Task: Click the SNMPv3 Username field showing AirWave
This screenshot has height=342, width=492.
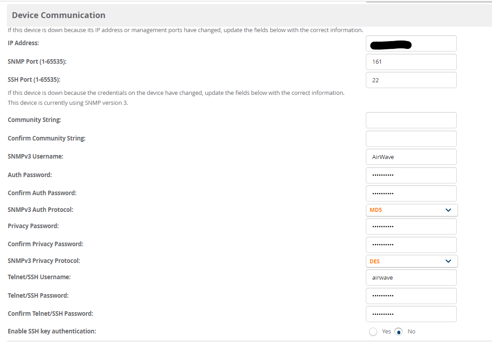Action: click(x=411, y=157)
